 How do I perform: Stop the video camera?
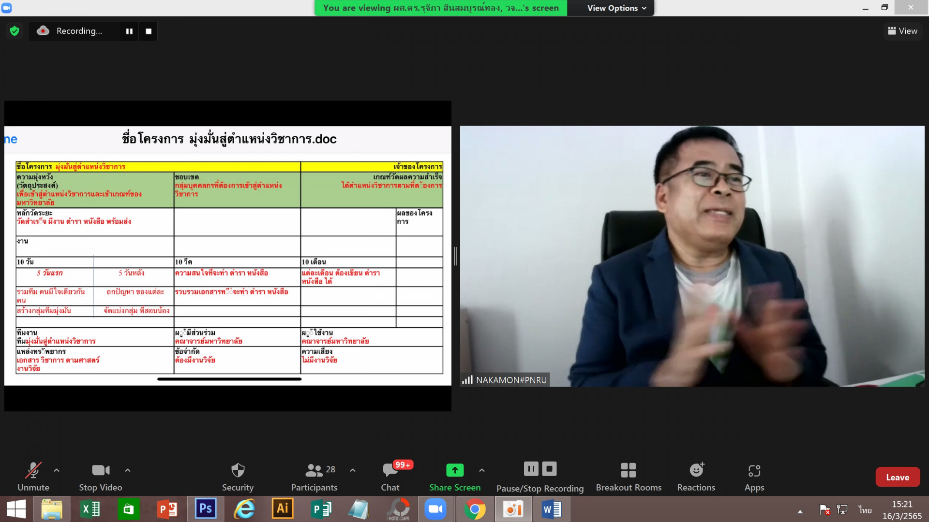coord(101,477)
